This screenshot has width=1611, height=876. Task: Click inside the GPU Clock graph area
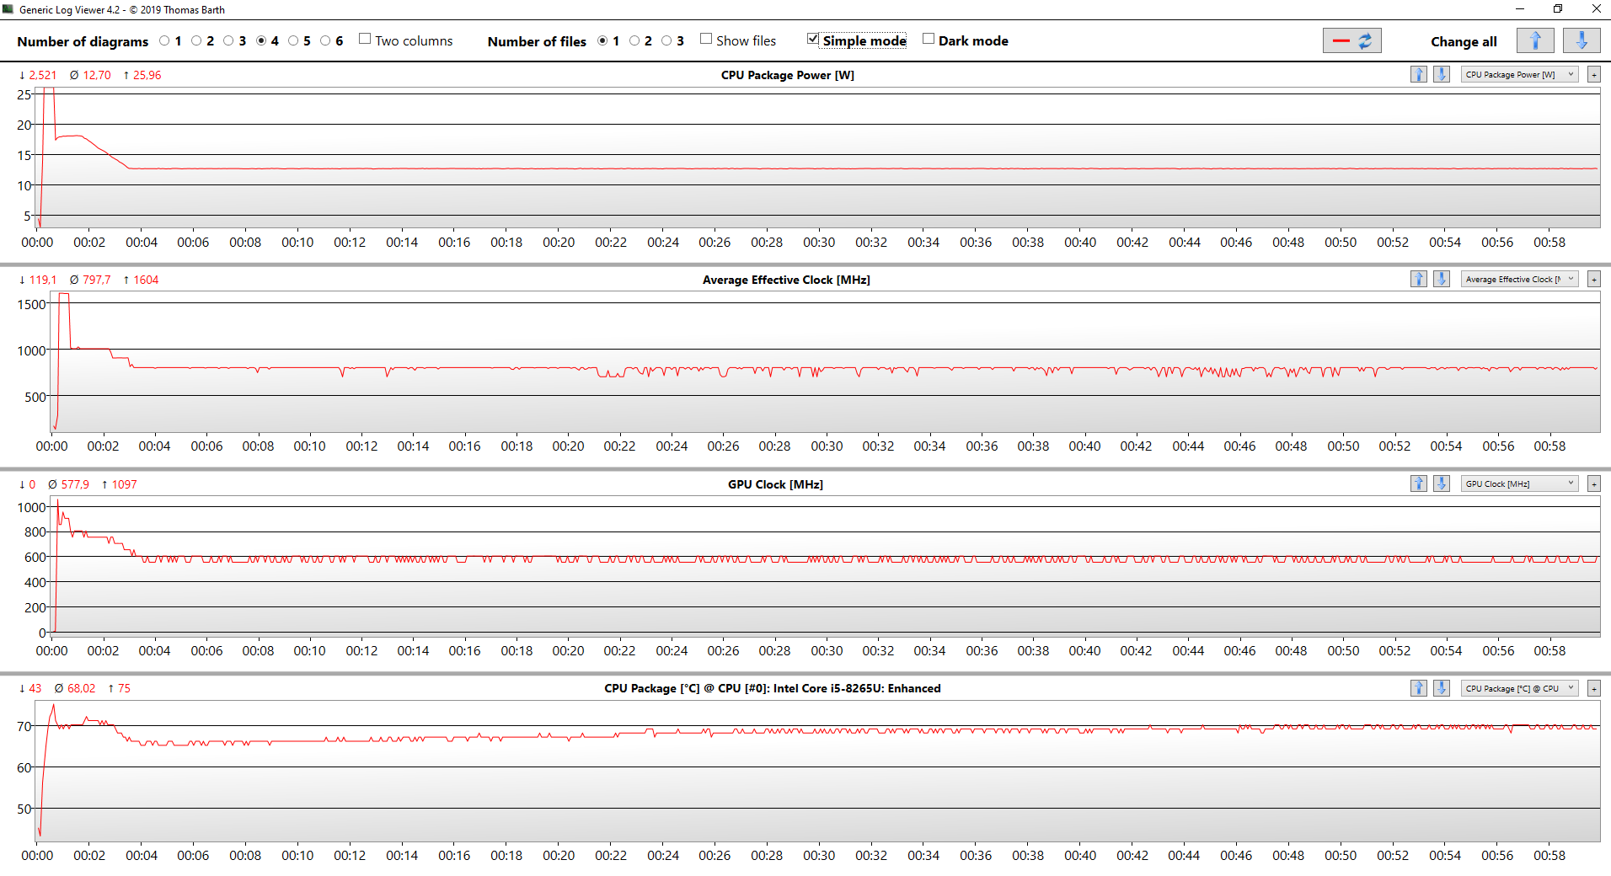tap(826, 566)
